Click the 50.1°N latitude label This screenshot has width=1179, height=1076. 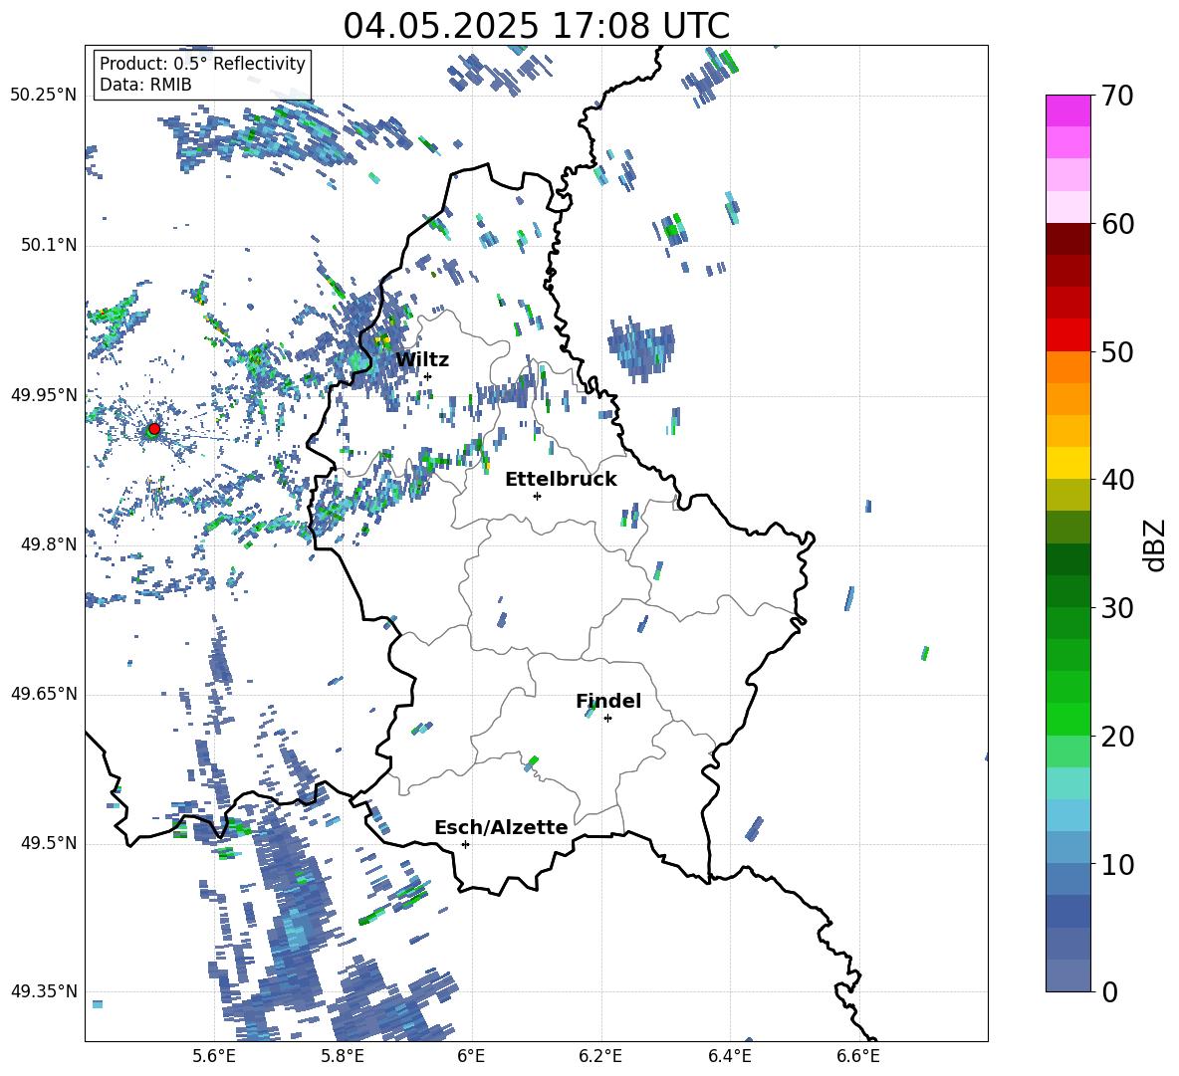(48, 246)
